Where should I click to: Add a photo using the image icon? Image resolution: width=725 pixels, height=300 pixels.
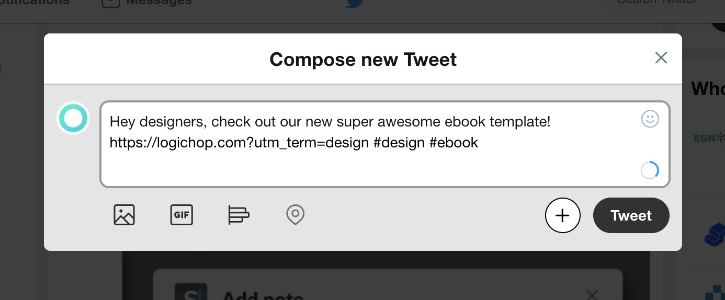tap(124, 215)
